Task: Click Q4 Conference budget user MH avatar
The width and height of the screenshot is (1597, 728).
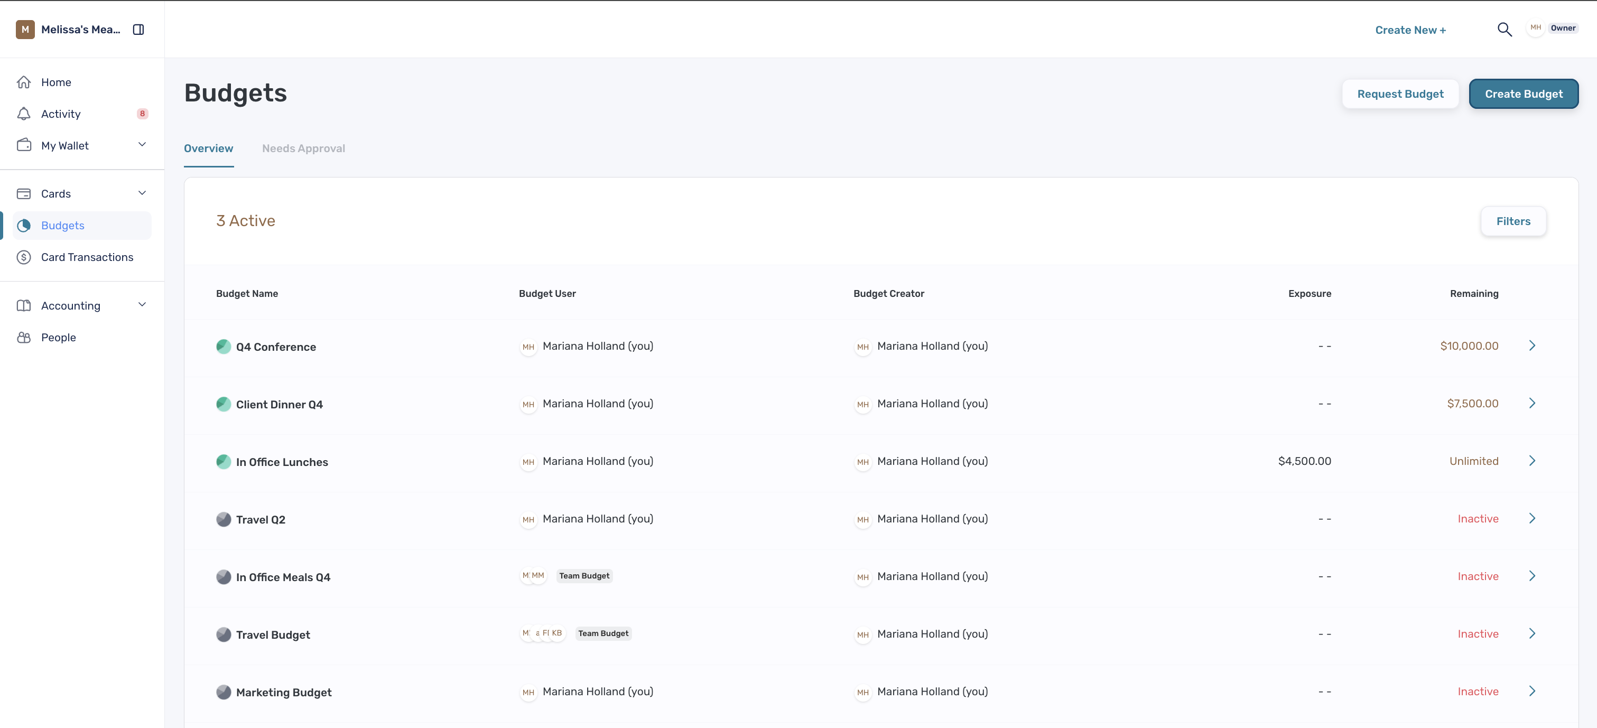Action: (x=528, y=347)
